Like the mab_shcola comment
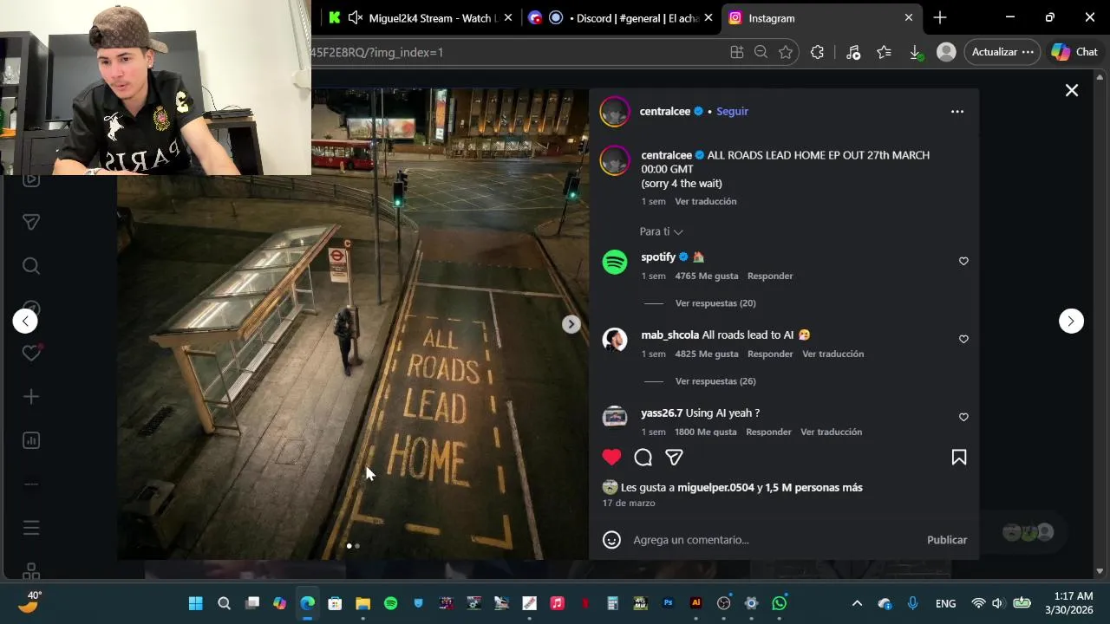Screen dimensions: 1110x624 (963, 339)
